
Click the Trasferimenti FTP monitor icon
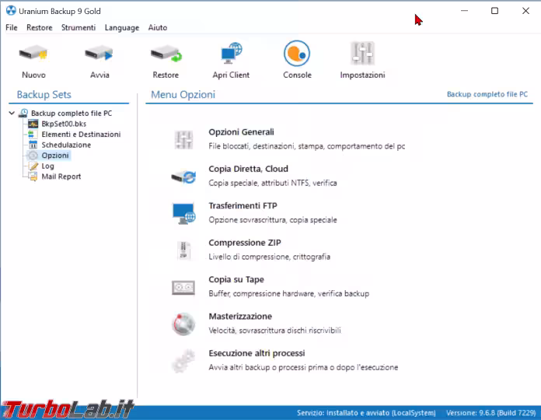click(x=183, y=213)
